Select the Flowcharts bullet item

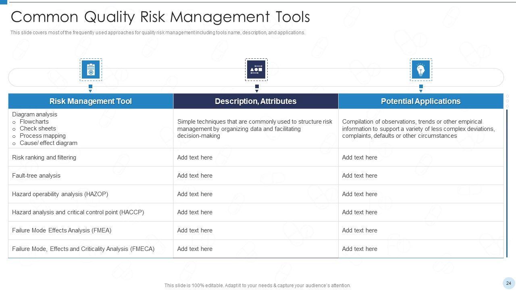pyautogui.click(x=34, y=122)
